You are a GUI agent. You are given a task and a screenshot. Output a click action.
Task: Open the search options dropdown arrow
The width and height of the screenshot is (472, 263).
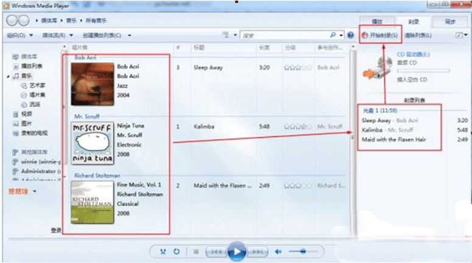341,35
